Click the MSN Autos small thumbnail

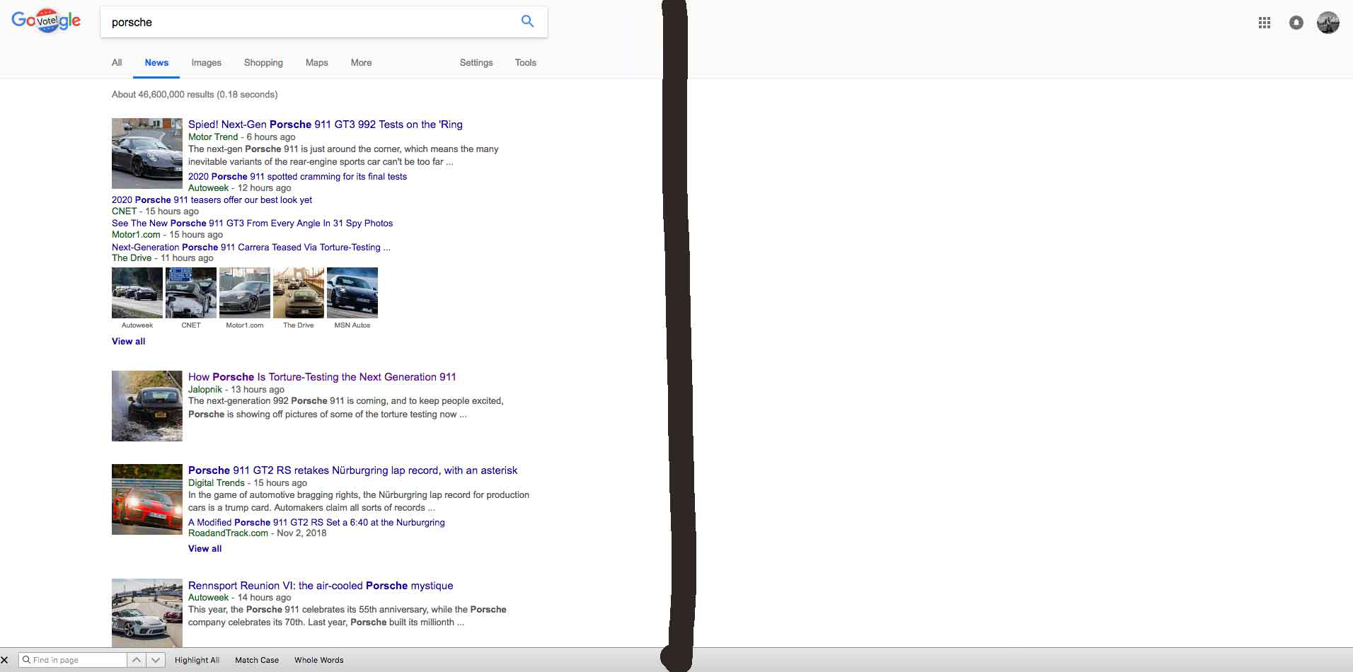(352, 293)
